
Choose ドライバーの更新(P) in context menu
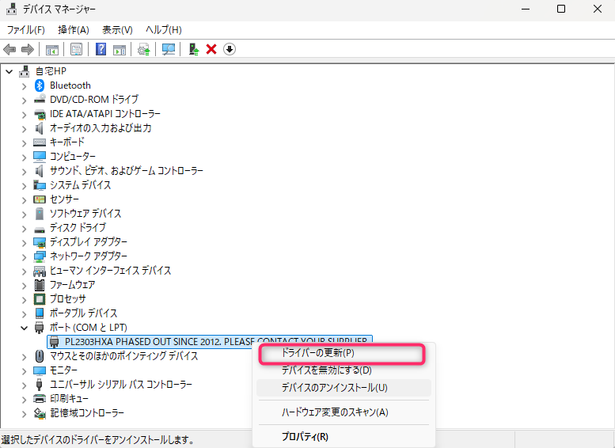point(342,353)
